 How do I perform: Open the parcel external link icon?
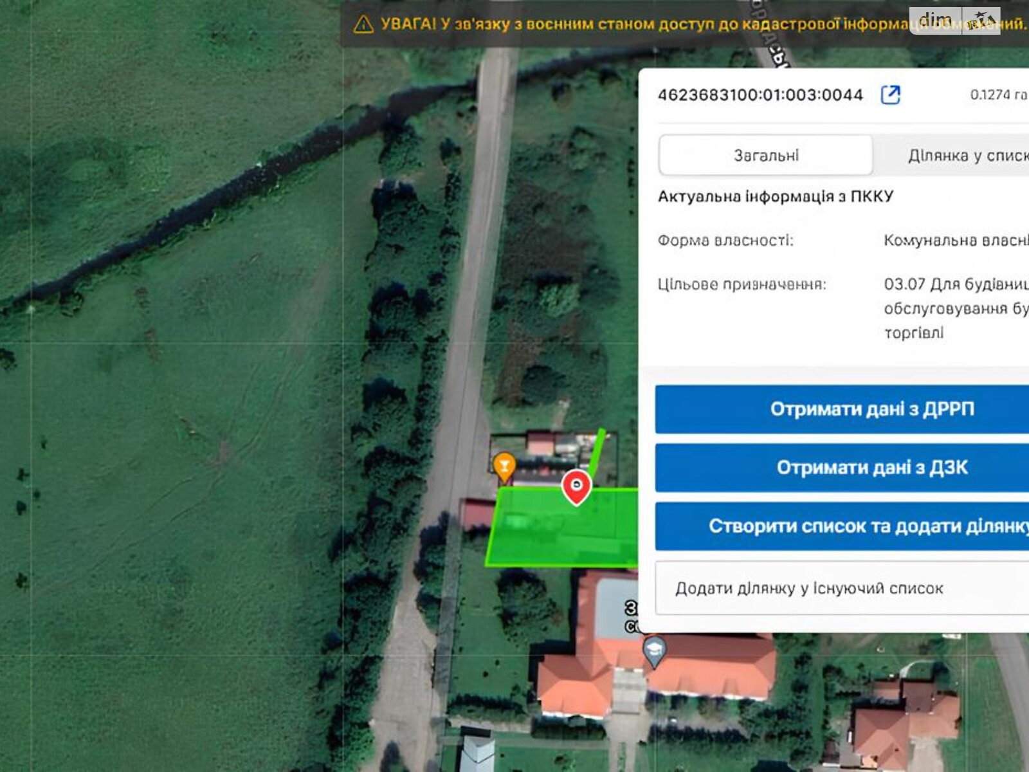coord(890,95)
